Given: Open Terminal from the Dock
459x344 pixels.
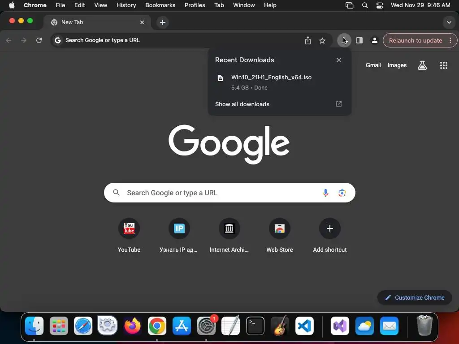Looking at the screenshot, I should [x=255, y=326].
